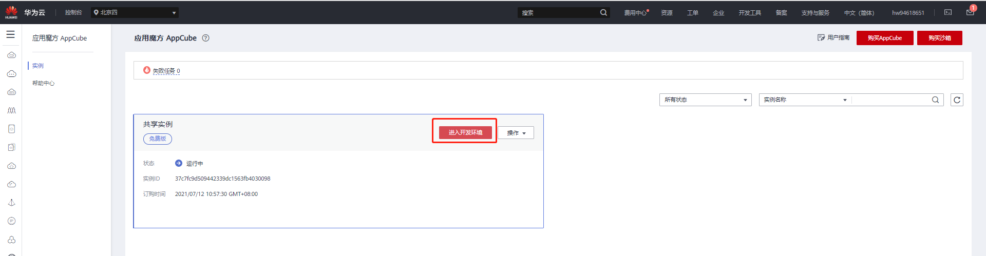Click the failed tasks flame icon
This screenshot has width=986, height=256.
point(147,70)
